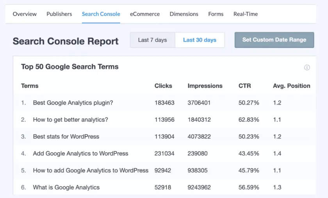The image size is (328, 198).
Task: Click the CTR value 43.45%
Action: pyautogui.click(x=249, y=154)
